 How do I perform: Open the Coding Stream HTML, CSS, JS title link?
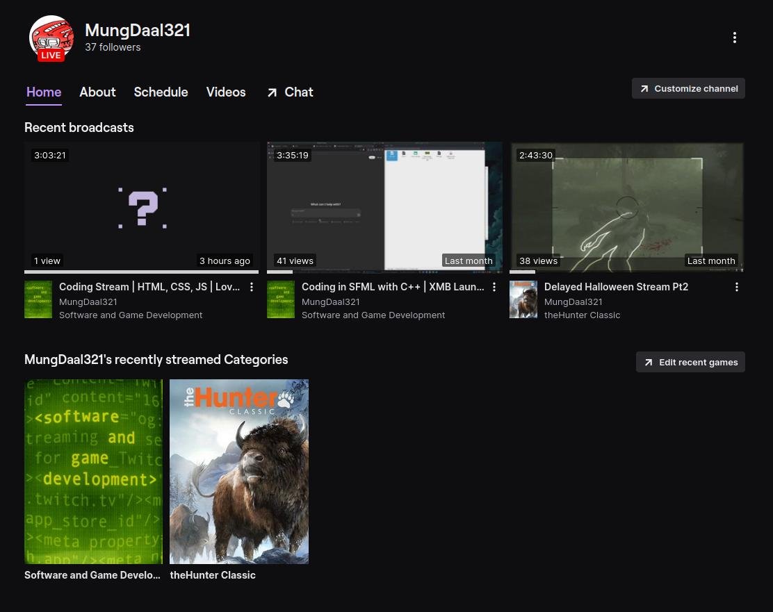(x=149, y=287)
